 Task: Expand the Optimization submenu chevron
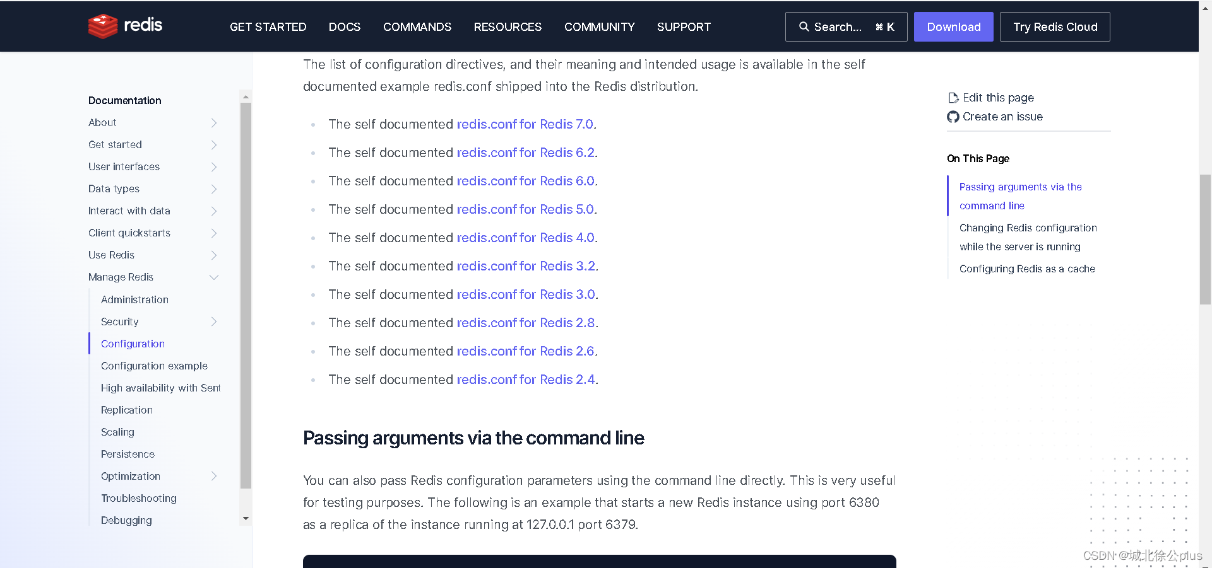pyautogui.click(x=214, y=476)
